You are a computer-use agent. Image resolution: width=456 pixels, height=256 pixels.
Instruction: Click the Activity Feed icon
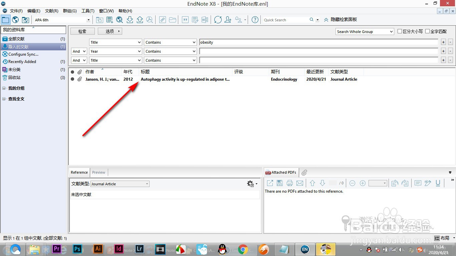pos(239,20)
